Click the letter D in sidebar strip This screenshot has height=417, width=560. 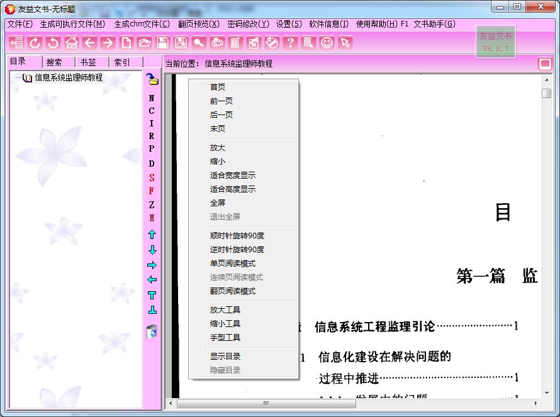[x=152, y=164]
